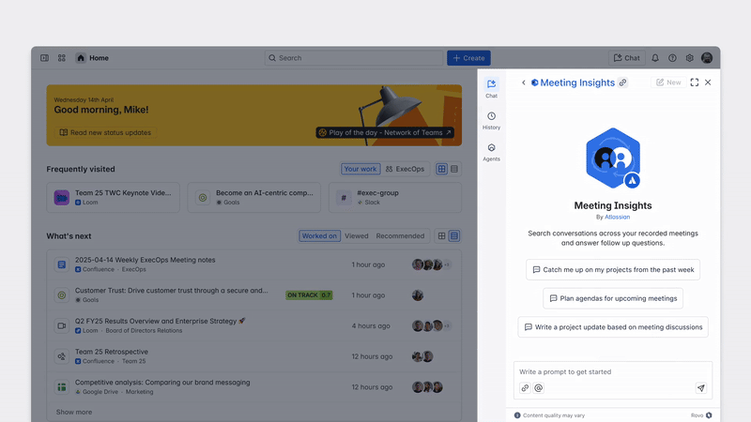Screen dimensions: 751x422
Task: Go back using chevron beside Meeting Insights
Action: 523,83
